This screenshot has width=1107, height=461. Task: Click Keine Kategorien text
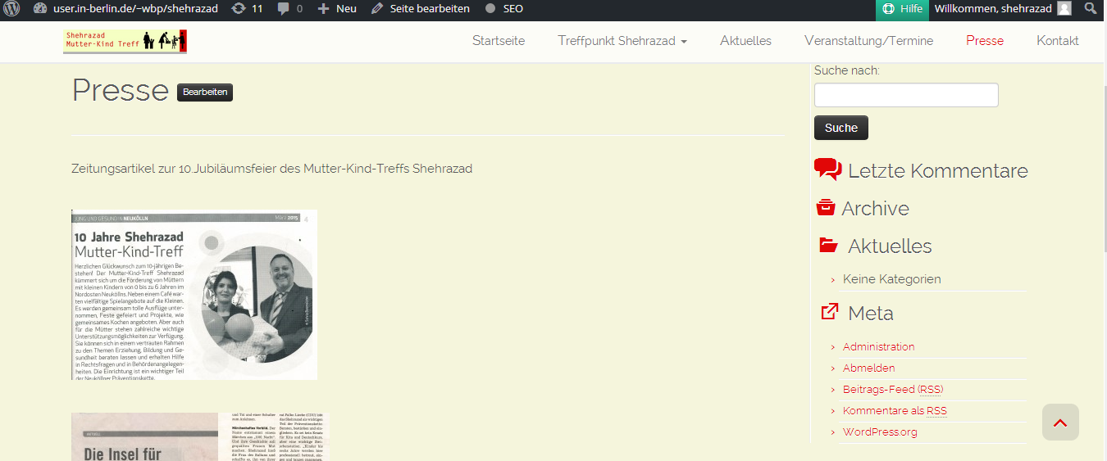[x=892, y=279]
